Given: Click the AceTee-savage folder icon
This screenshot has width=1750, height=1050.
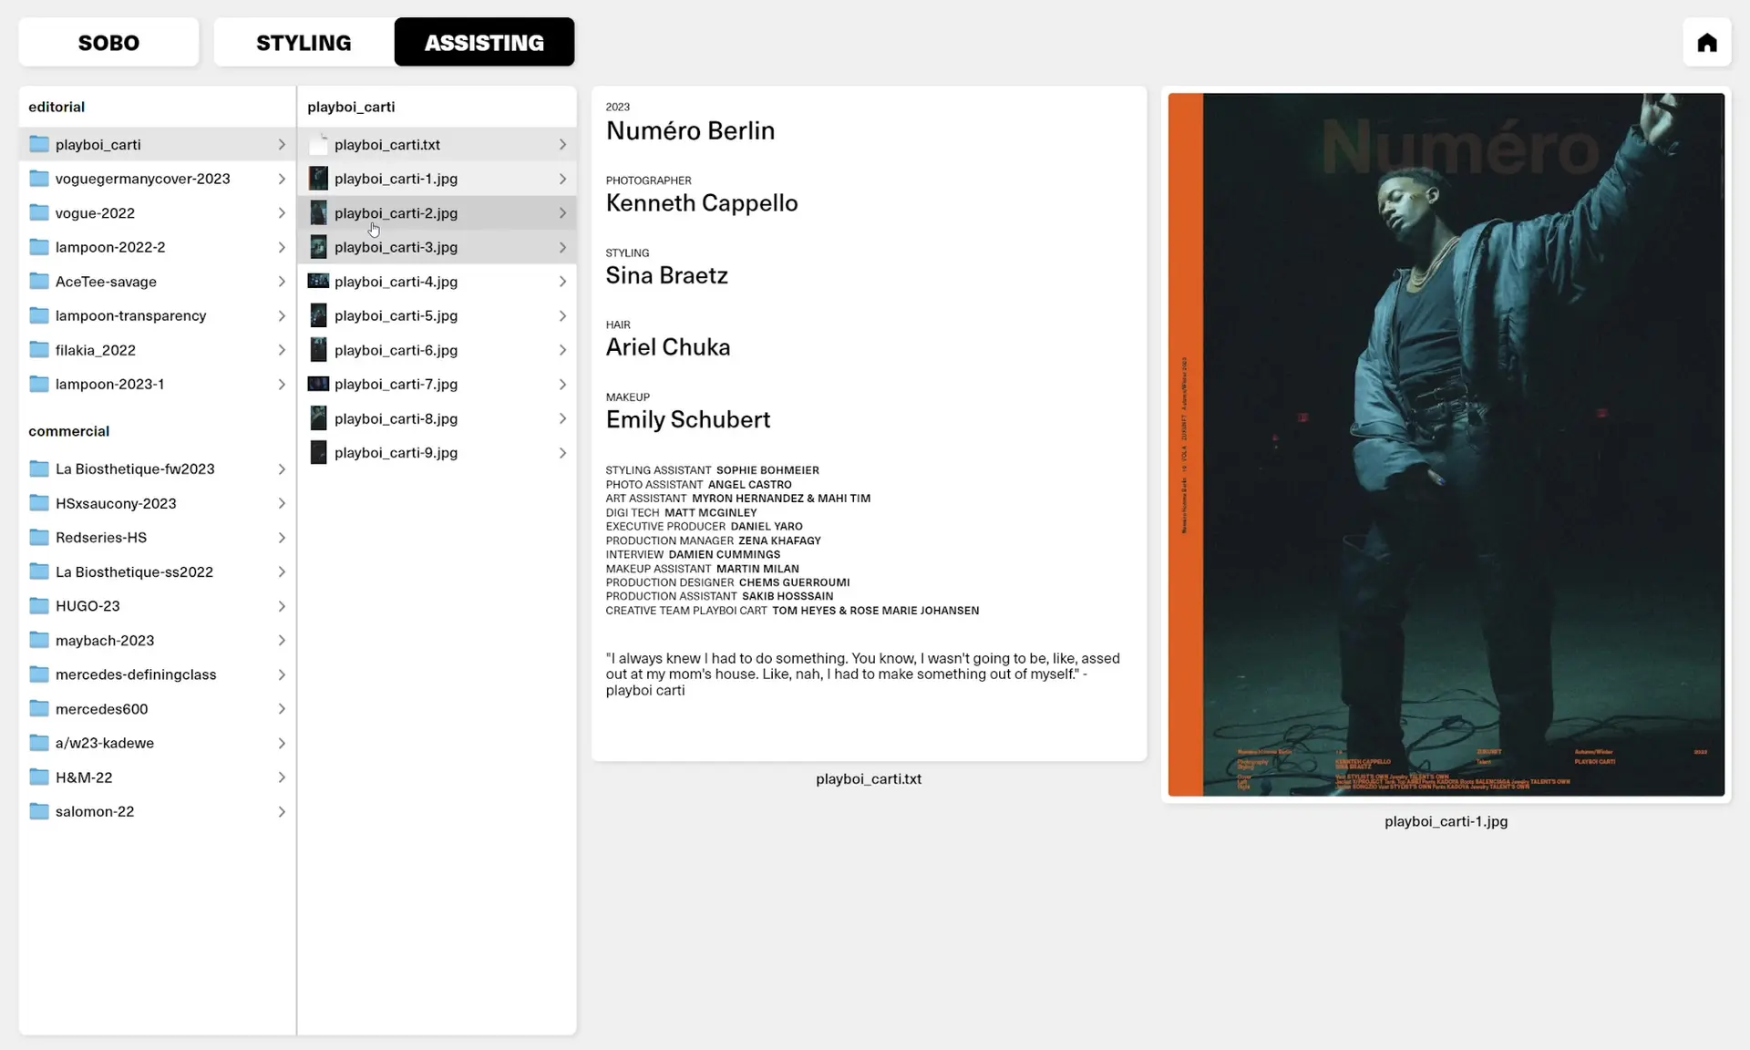Looking at the screenshot, I should (39, 281).
